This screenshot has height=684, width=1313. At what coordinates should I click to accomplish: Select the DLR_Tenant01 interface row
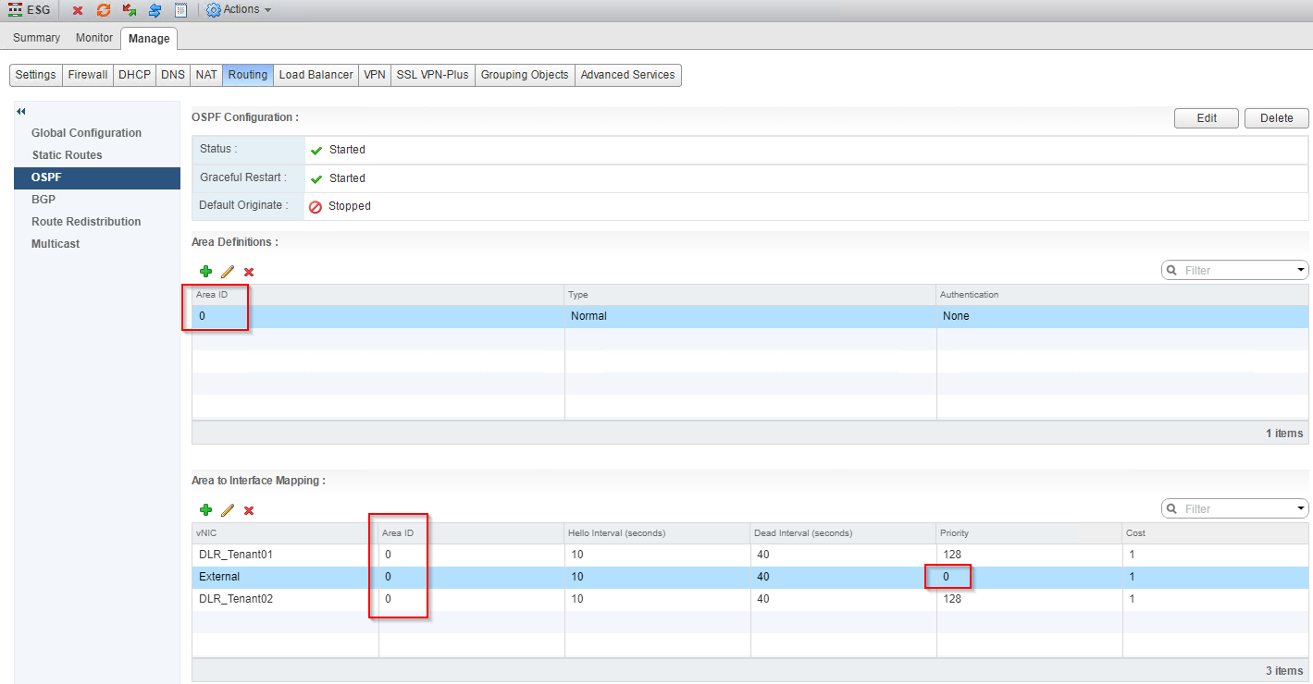pos(236,555)
